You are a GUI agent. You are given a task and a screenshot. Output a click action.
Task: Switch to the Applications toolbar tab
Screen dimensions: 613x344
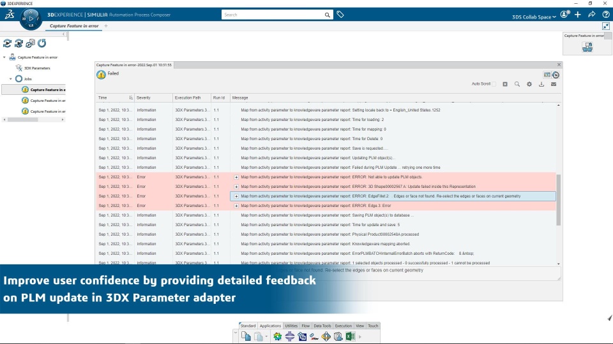(x=270, y=326)
